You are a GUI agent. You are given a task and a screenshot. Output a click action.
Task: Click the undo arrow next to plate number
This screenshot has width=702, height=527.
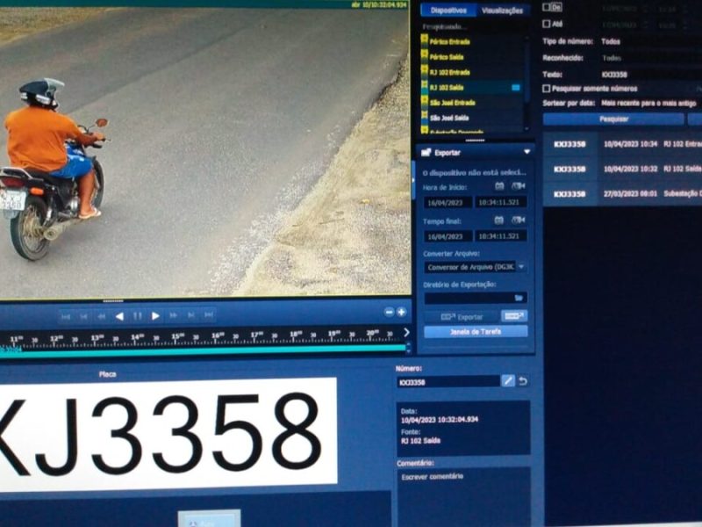click(523, 380)
